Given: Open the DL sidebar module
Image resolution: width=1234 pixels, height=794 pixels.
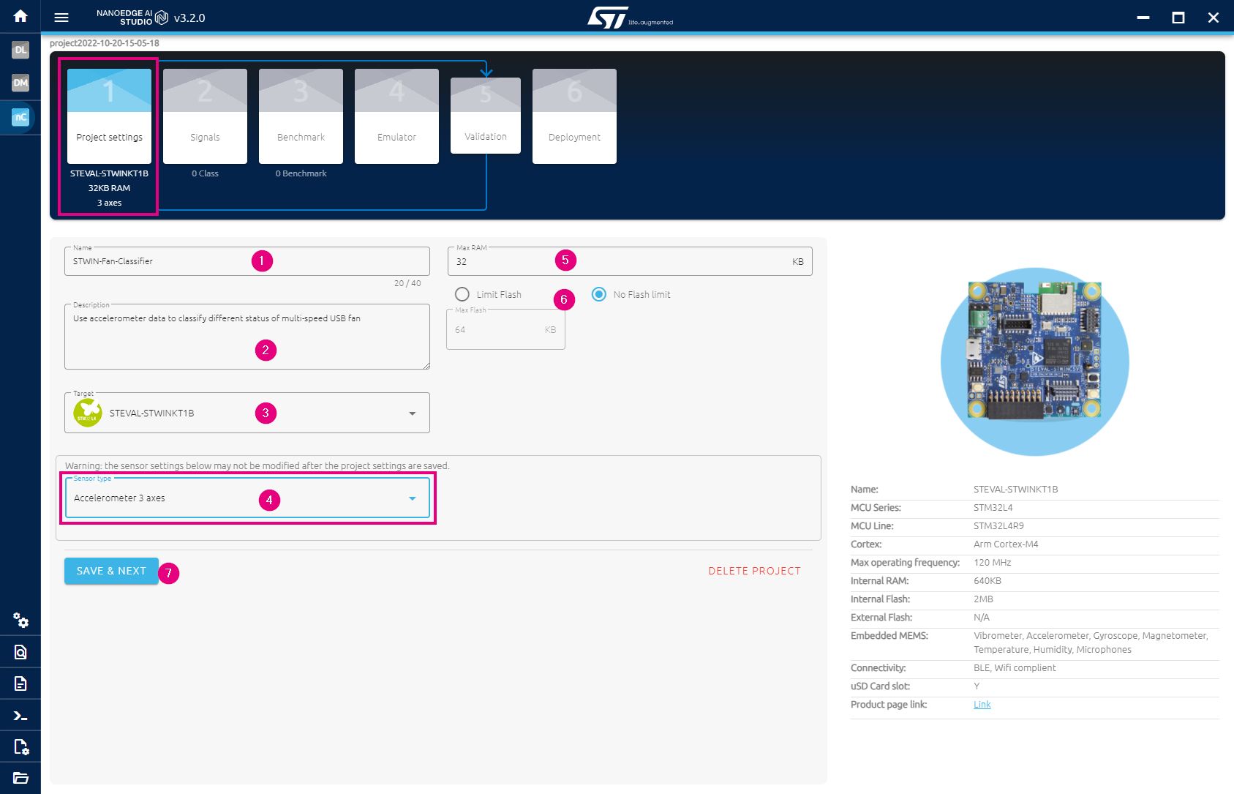Looking at the screenshot, I should (20, 50).
